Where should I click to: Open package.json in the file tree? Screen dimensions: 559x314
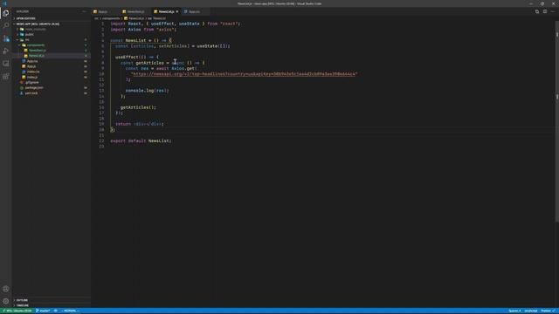pos(34,88)
